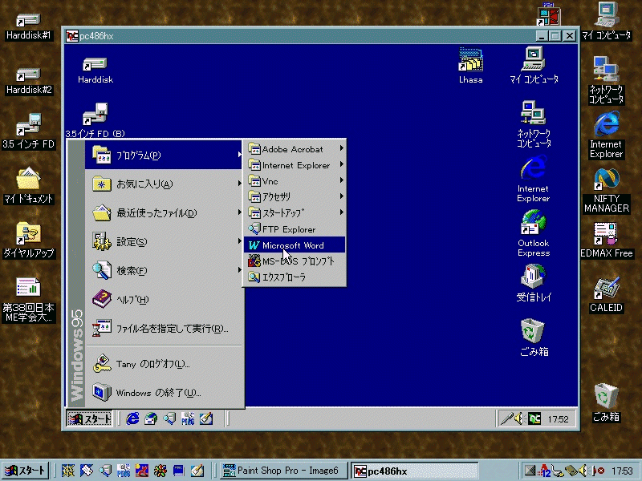Select the NIFTY MANAGER desktop icon
This screenshot has height=481, width=642.
pyautogui.click(x=606, y=190)
